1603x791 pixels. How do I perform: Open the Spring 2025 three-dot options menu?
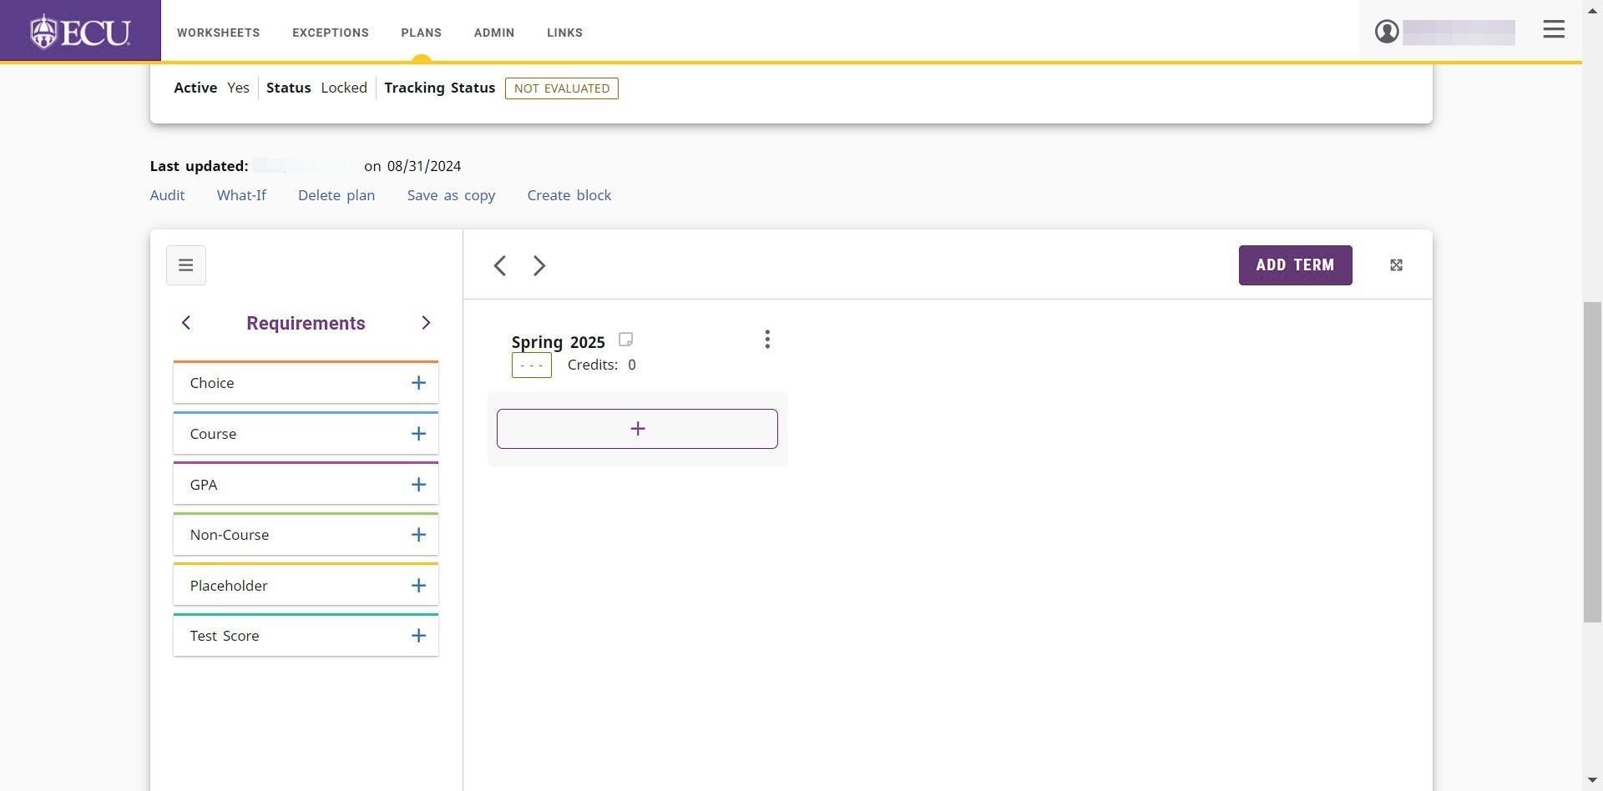767,340
